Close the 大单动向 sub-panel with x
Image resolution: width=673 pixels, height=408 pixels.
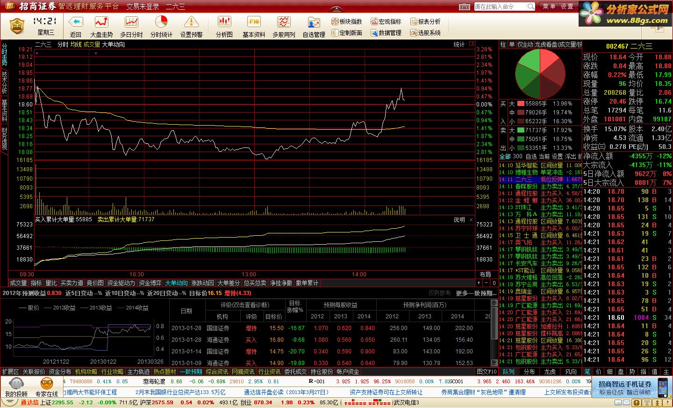tap(471, 219)
